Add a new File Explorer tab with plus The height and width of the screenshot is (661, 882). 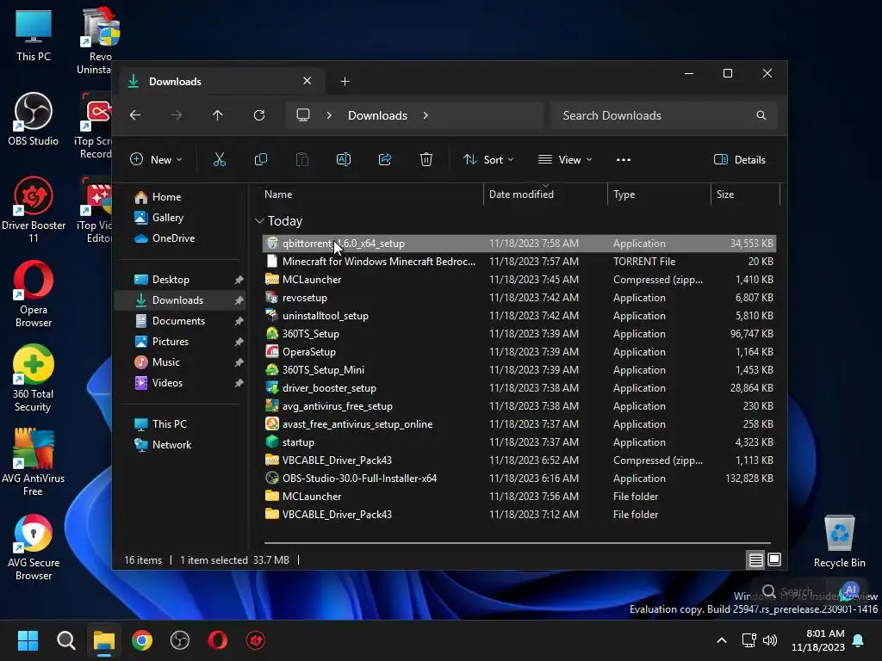(x=345, y=82)
